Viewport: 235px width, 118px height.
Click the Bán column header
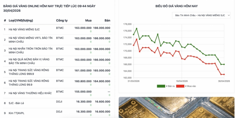pyautogui.click(x=107, y=21)
